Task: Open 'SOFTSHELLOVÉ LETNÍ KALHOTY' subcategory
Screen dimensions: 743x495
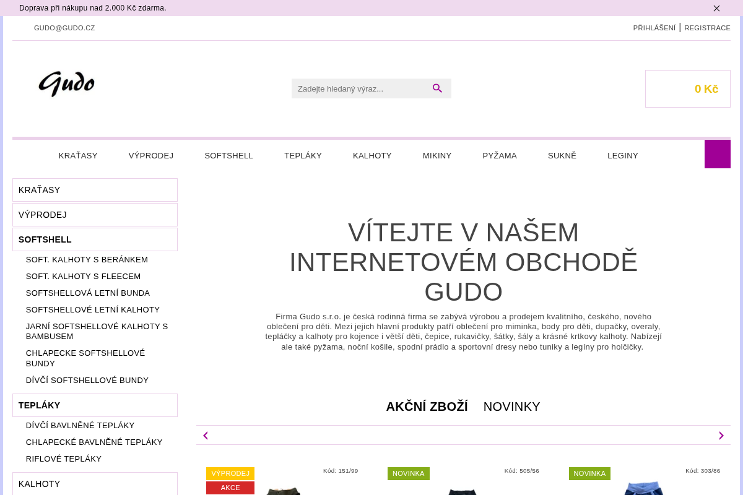Action: [x=93, y=309]
